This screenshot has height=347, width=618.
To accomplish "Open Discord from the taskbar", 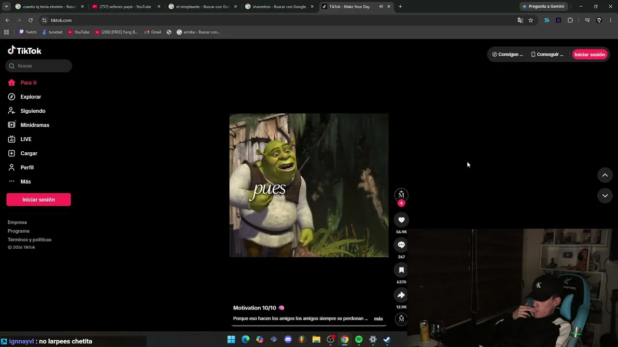I will click(x=288, y=339).
